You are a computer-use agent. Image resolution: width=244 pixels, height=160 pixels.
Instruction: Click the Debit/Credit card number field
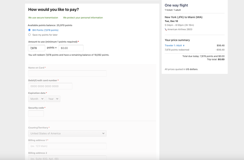[50, 86]
